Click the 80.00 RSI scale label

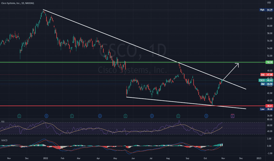[270, 119]
